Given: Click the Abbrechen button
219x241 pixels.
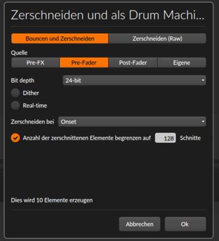Looking at the screenshot, I should pos(140,224).
